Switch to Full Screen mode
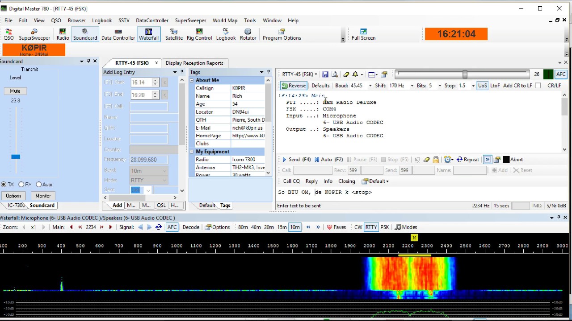This screenshot has height=321, width=572. point(363,34)
